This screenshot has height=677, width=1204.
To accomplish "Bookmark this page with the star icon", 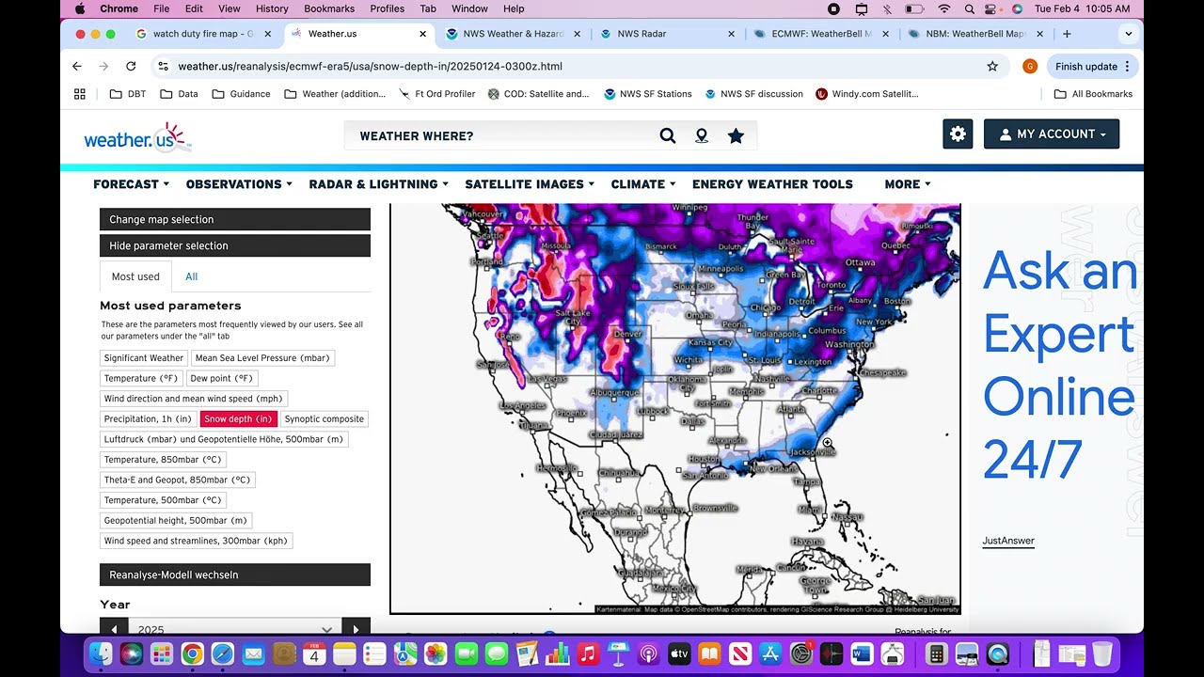I will 992,67.
